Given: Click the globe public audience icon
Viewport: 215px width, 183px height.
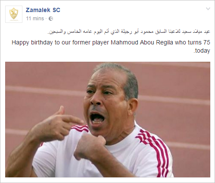Looking at the screenshot, I should (x=51, y=19).
